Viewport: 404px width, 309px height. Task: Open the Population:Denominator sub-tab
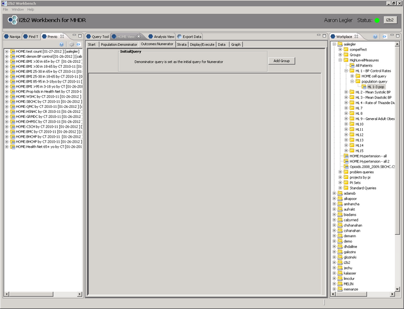point(119,44)
